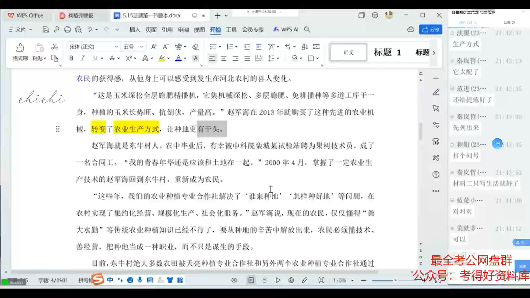Click the Save document icon
Viewport: 530px width, 298px height.
pos(46,30)
